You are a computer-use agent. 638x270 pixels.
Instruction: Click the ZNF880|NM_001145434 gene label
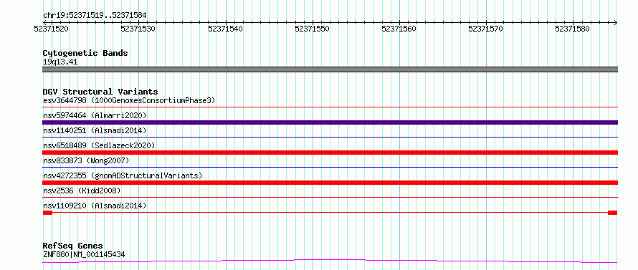(x=84, y=254)
